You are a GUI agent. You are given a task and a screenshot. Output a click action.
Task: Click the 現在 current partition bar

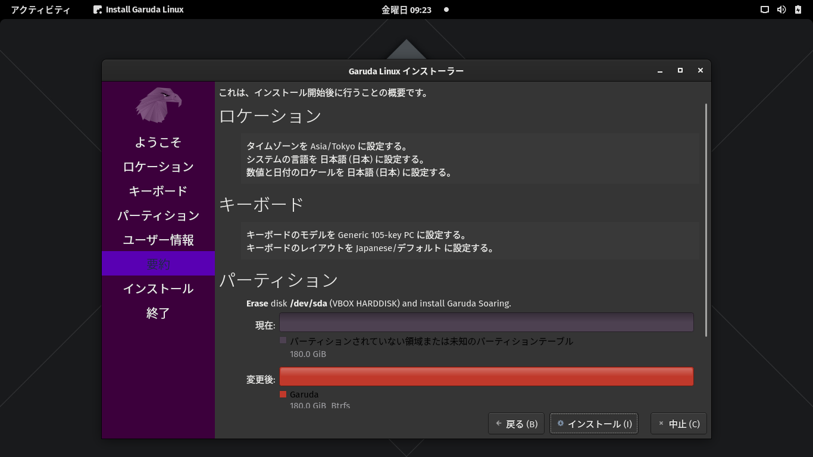coord(486,323)
